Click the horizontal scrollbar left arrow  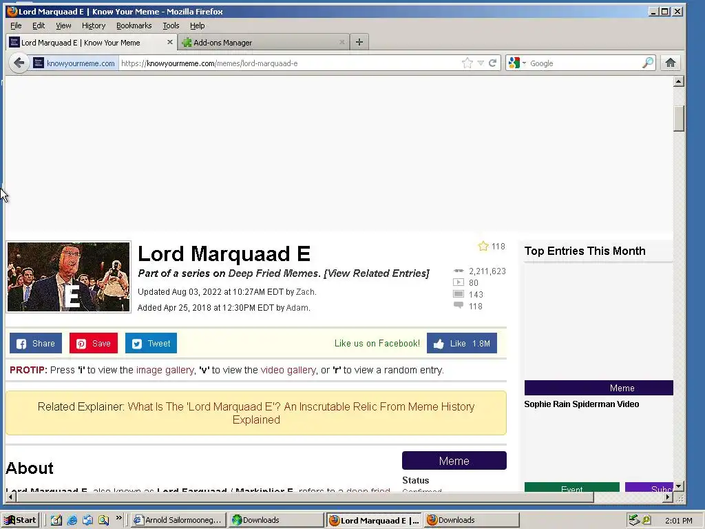(x=10, y=497)
